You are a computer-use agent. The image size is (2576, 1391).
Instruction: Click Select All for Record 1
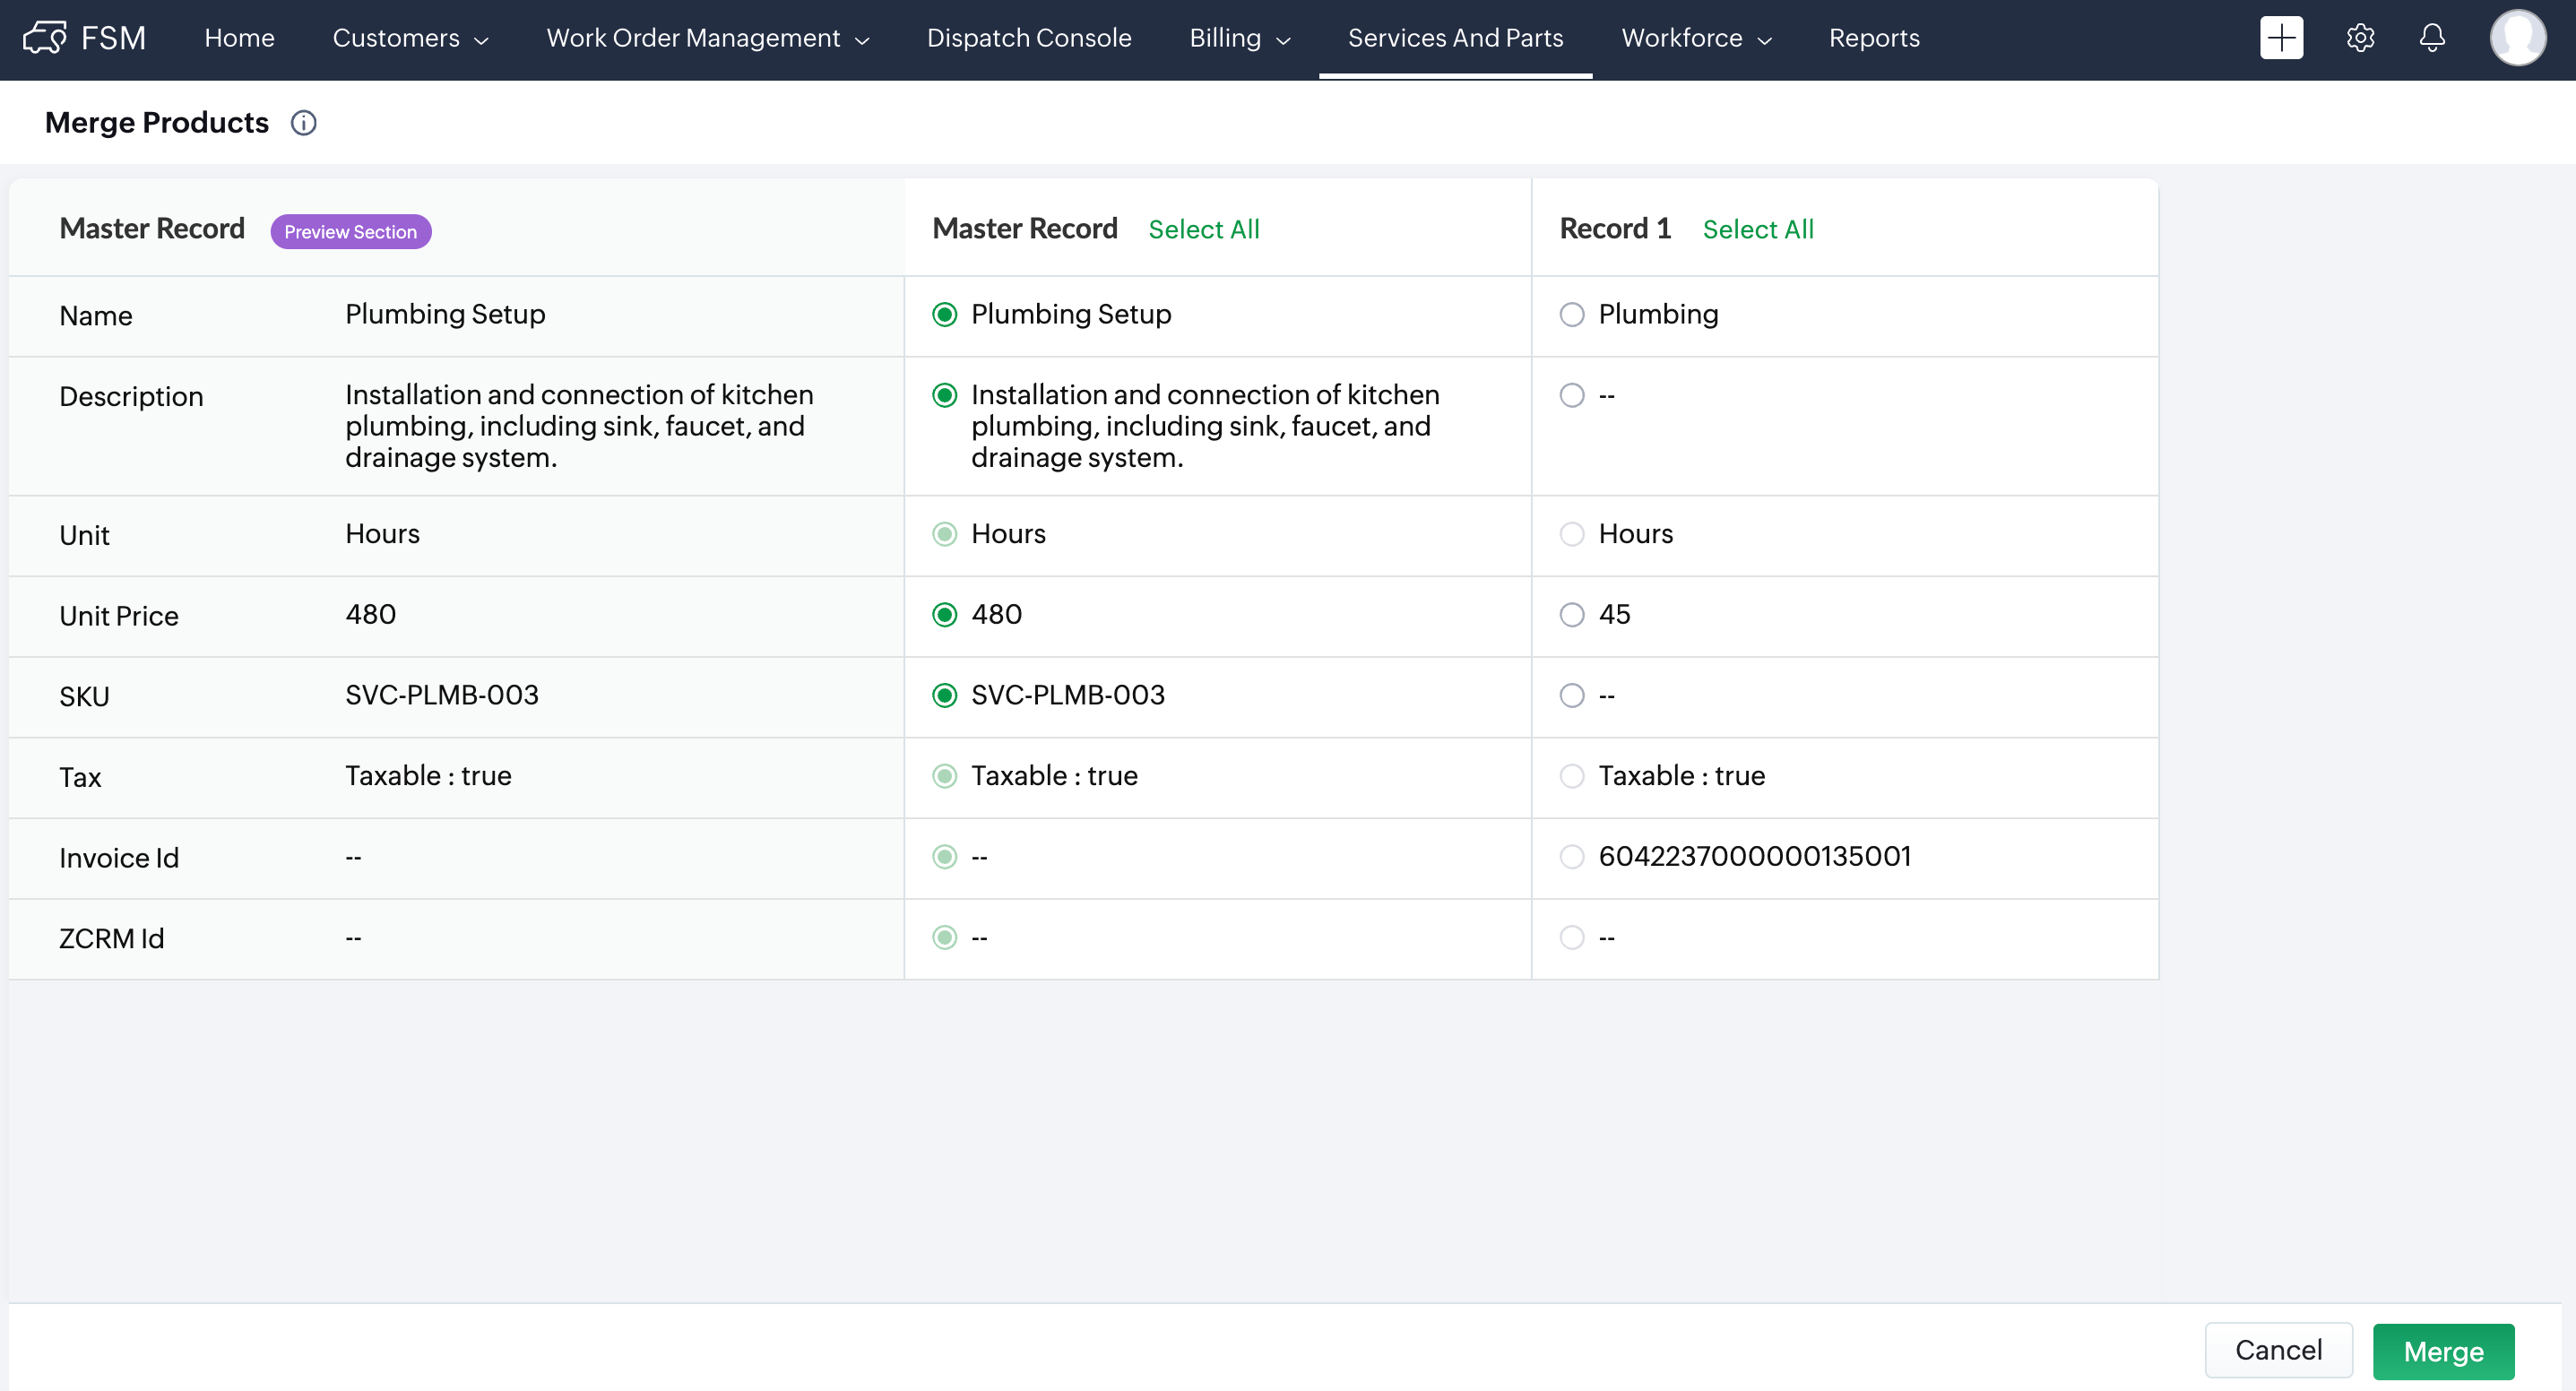point(1757,230)
